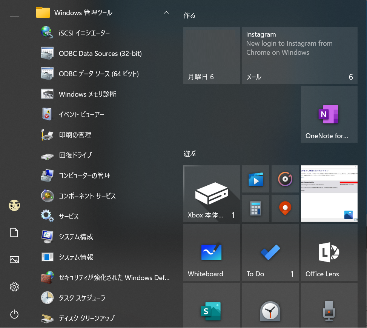Open the Maps small tile
This screenshot has height=328, width=367.
click(285, 208)
